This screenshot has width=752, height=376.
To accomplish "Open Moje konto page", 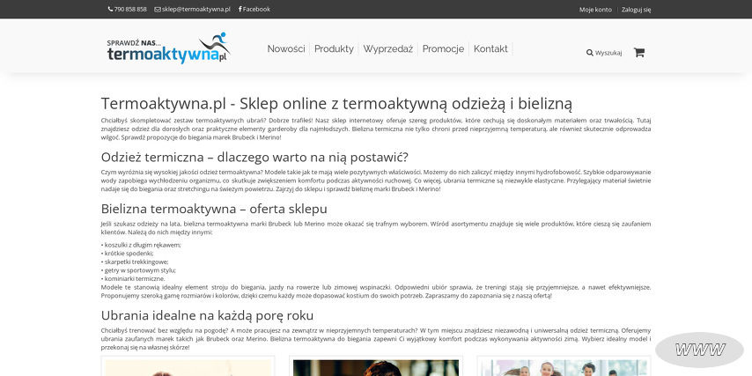I will (x=595, y=10).
